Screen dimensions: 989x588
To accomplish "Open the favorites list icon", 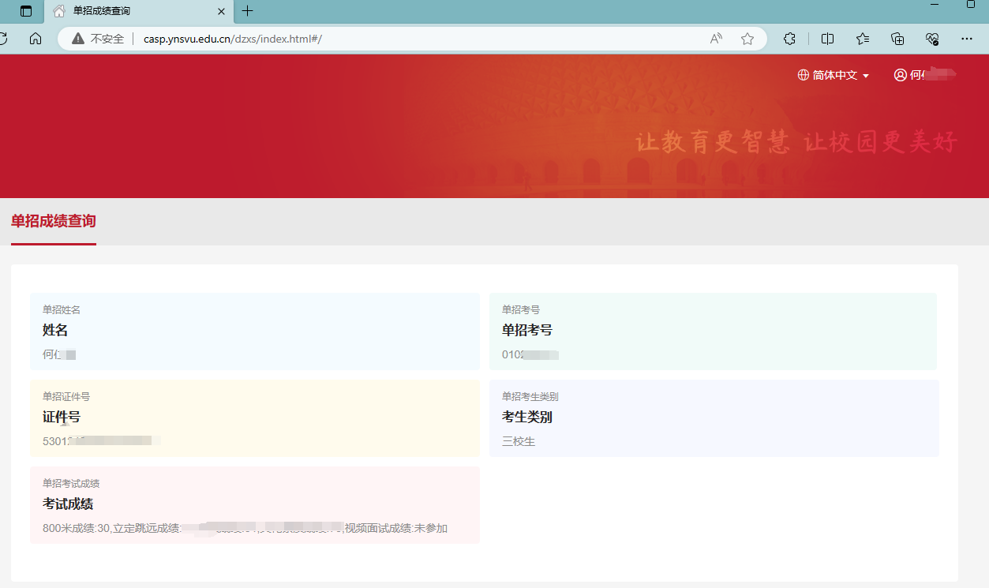I will tap(863, 39).
